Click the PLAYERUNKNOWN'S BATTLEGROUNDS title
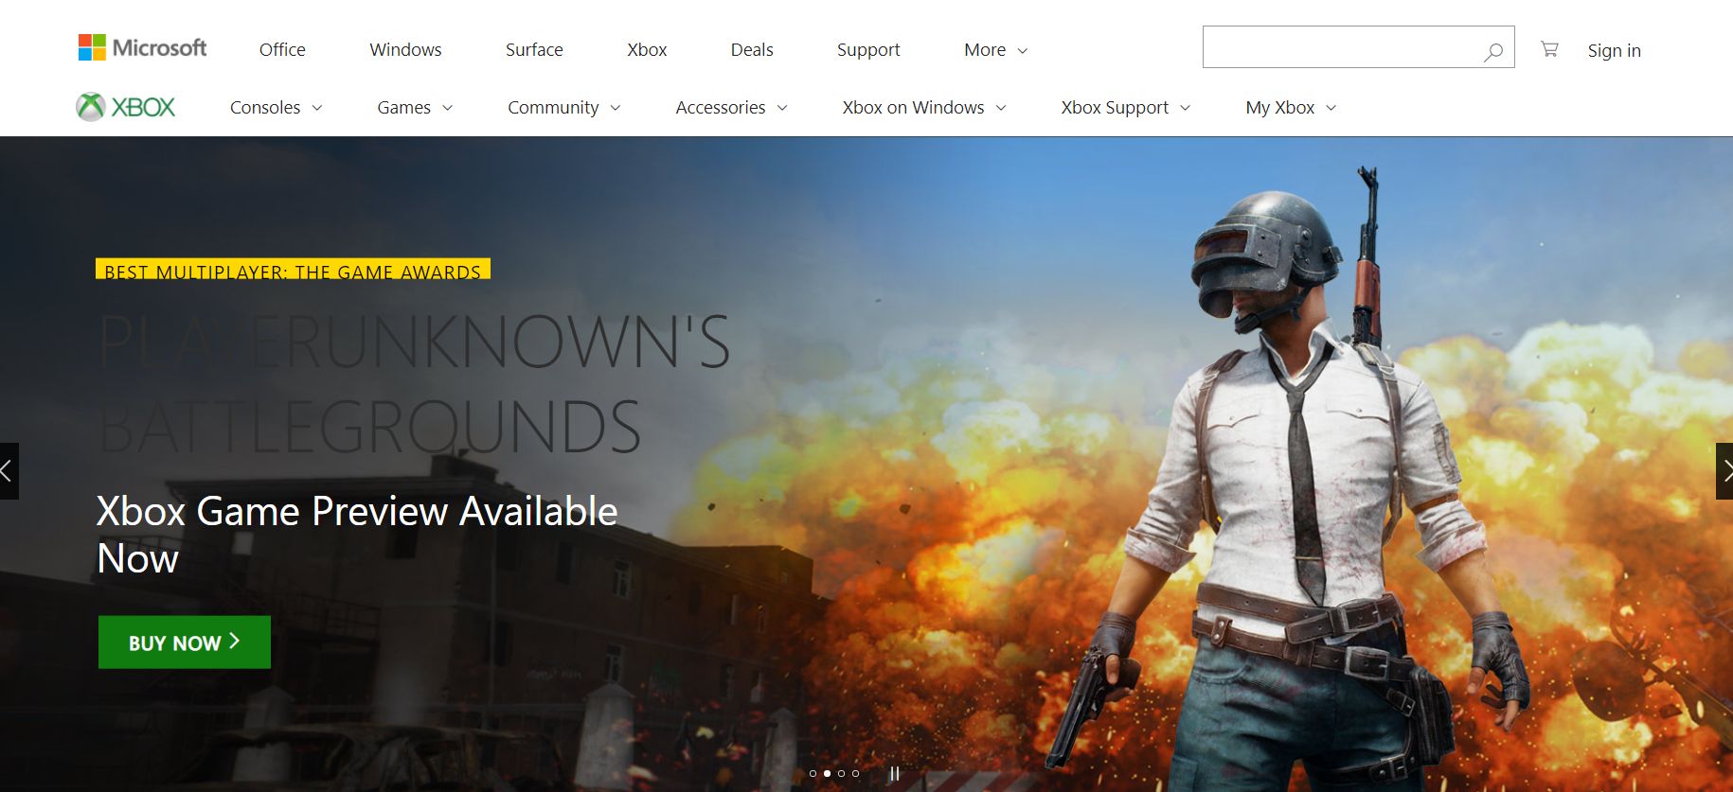The image size is (1733, 792). [415, 384]
